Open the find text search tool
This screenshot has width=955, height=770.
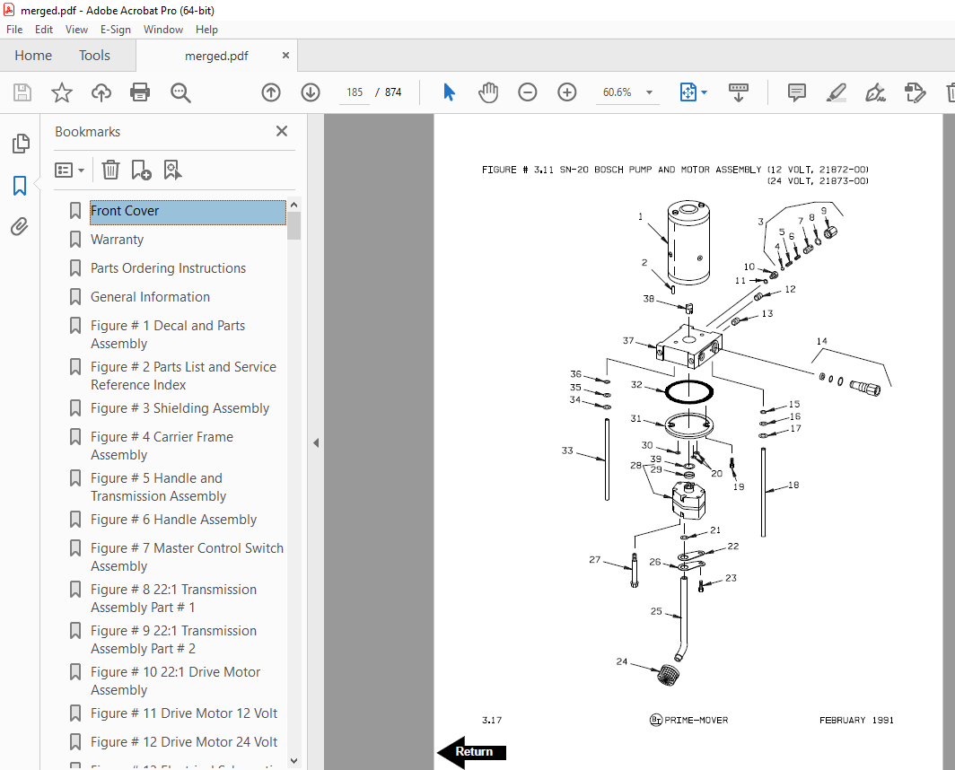pos(180,92)
